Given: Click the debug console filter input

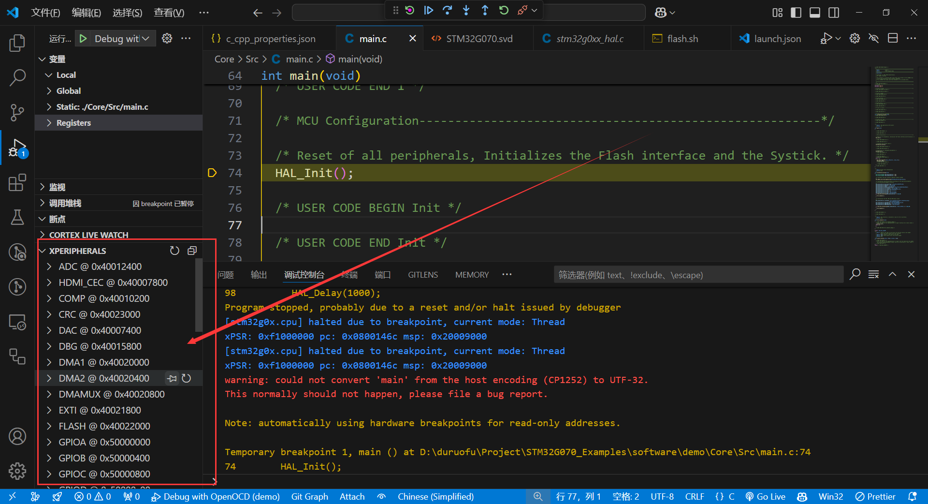Looking at the screenshot, I should click(x=698, y=275).
